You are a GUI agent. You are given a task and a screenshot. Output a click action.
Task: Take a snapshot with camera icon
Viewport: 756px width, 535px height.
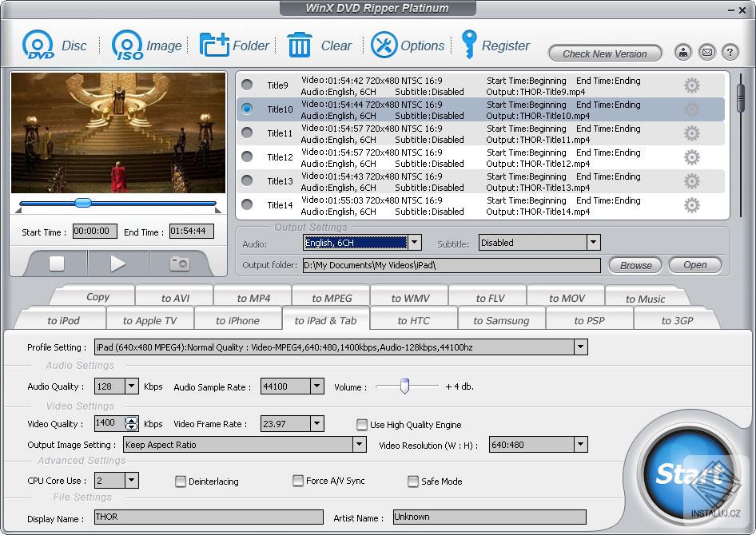coord(180,263)
